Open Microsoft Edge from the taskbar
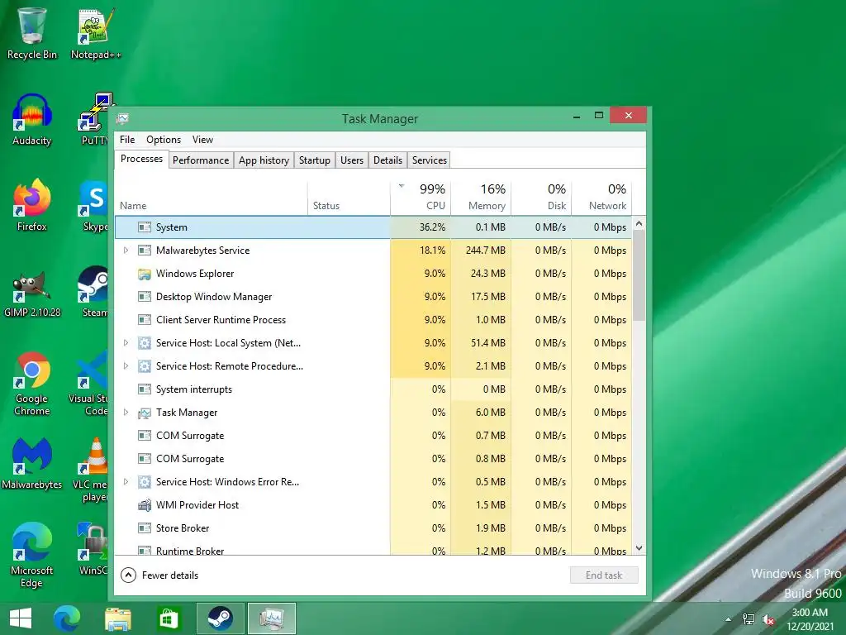Image resolution: width=846 pixels, height=635 pixels. point(67,618)
